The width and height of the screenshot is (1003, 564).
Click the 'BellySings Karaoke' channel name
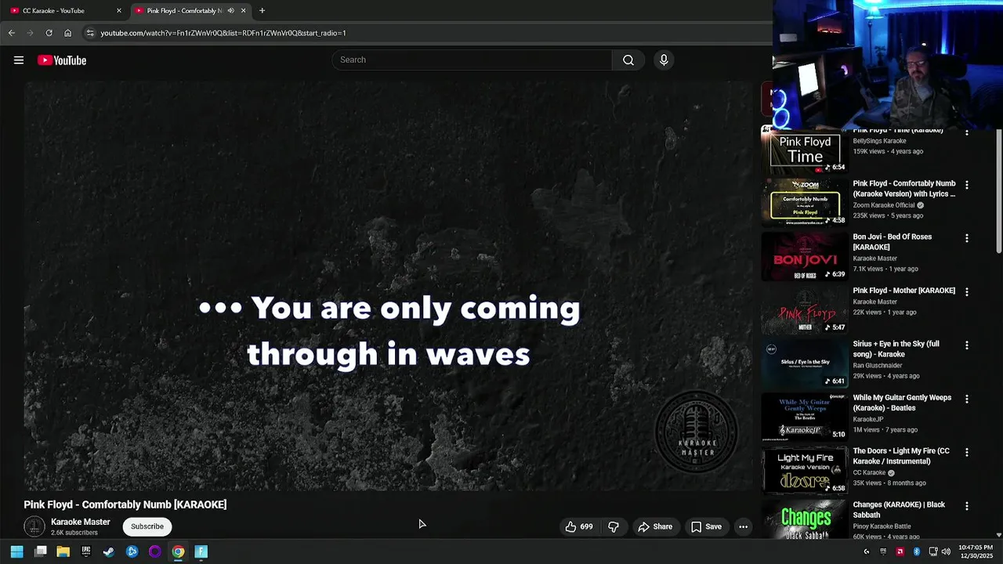click(880, 141)
